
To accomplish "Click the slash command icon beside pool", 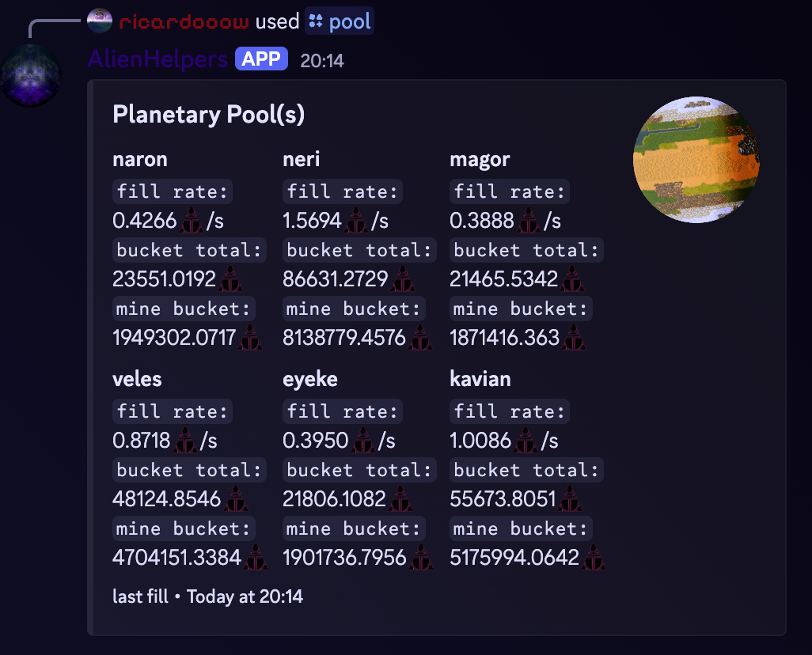I will tap(315, 21).
